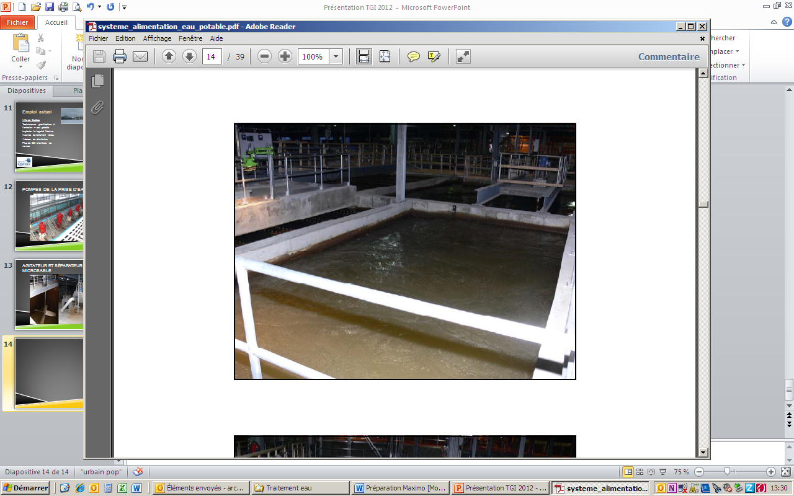Open the zoom level dropdown arrow
Viewport: 794px width, 496px height.
(x=336, y=56)
